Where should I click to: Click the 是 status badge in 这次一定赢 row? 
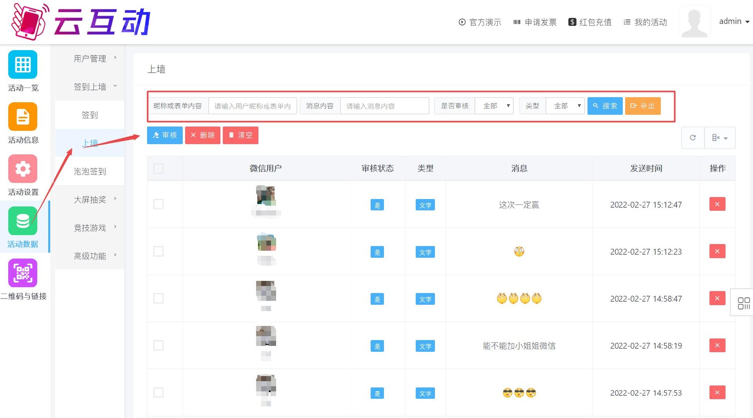pos(377,205)
